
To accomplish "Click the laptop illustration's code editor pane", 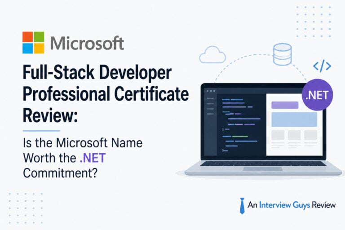I will tap(241, 125).
